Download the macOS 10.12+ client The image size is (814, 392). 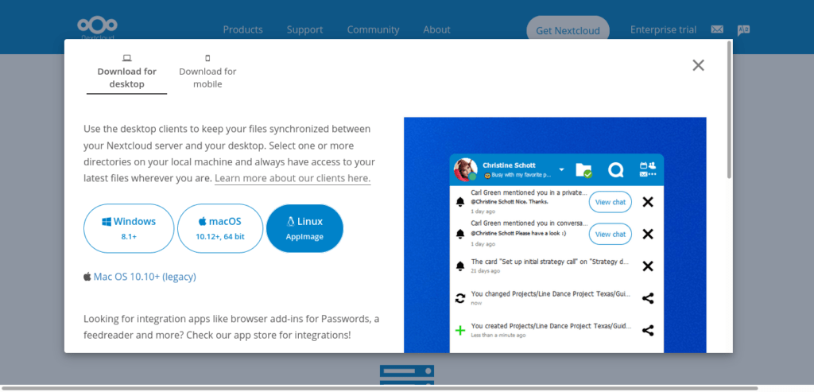coord(220,228)
